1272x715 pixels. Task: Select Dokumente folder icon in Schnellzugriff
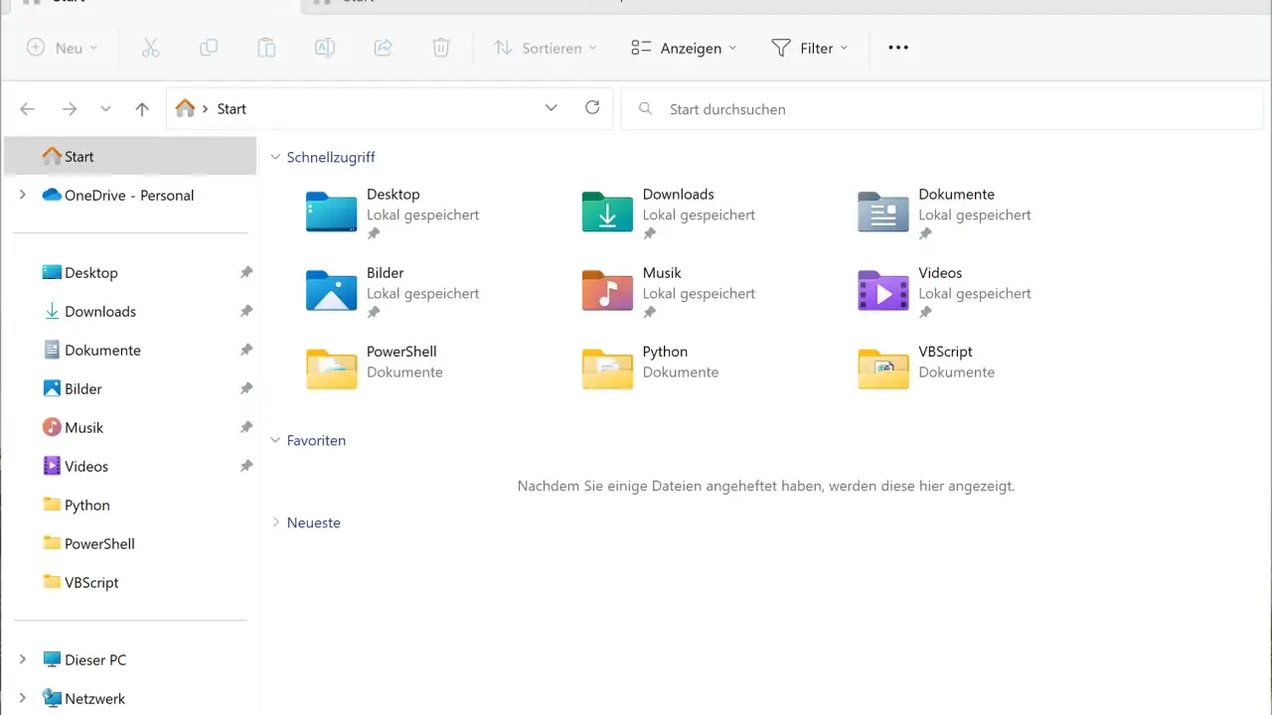(883, 212)
